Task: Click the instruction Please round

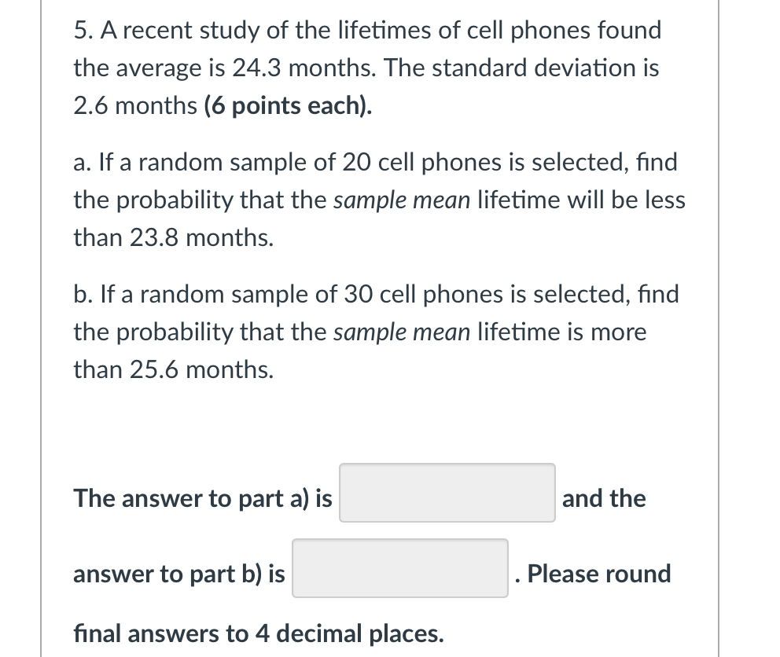Action: pos(600,573)
